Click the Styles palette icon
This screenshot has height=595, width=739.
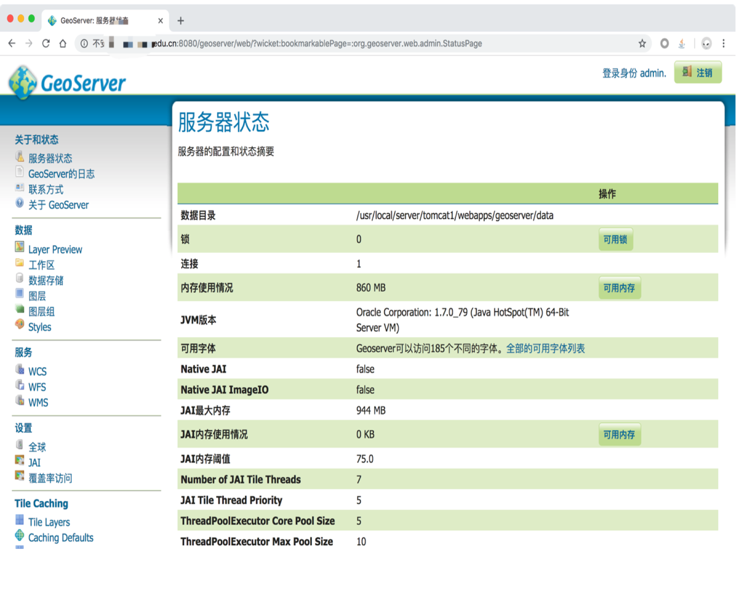pyautogui.click(x=19, y=325)
